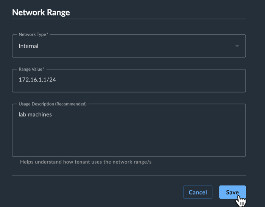
Task: Click the Network Type field label
Action: 33,34
